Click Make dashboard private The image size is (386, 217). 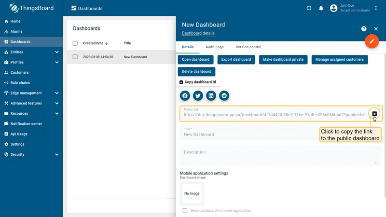click(x=283, y=59)
